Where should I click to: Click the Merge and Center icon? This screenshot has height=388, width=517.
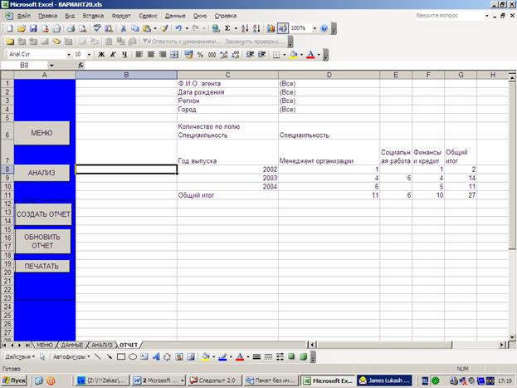186,54
